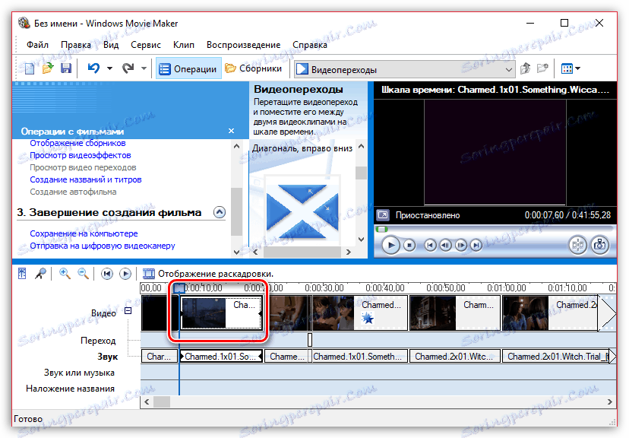Screen dimensions: 629x438
Task: Click the timeline playhead marker
Action: 179,288
